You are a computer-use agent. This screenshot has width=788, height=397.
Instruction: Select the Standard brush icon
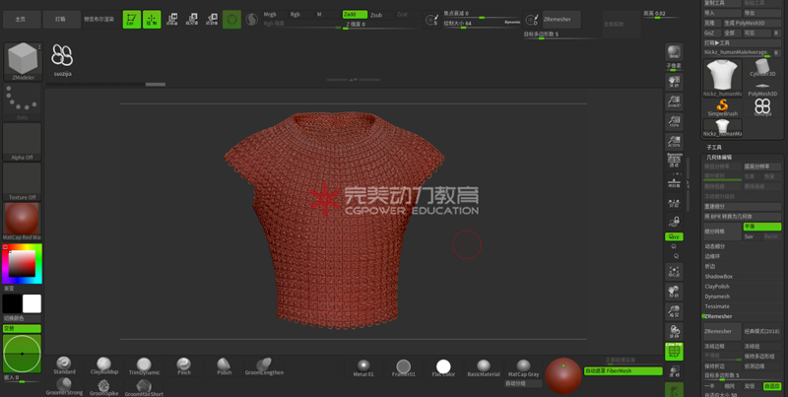[64, 364]
